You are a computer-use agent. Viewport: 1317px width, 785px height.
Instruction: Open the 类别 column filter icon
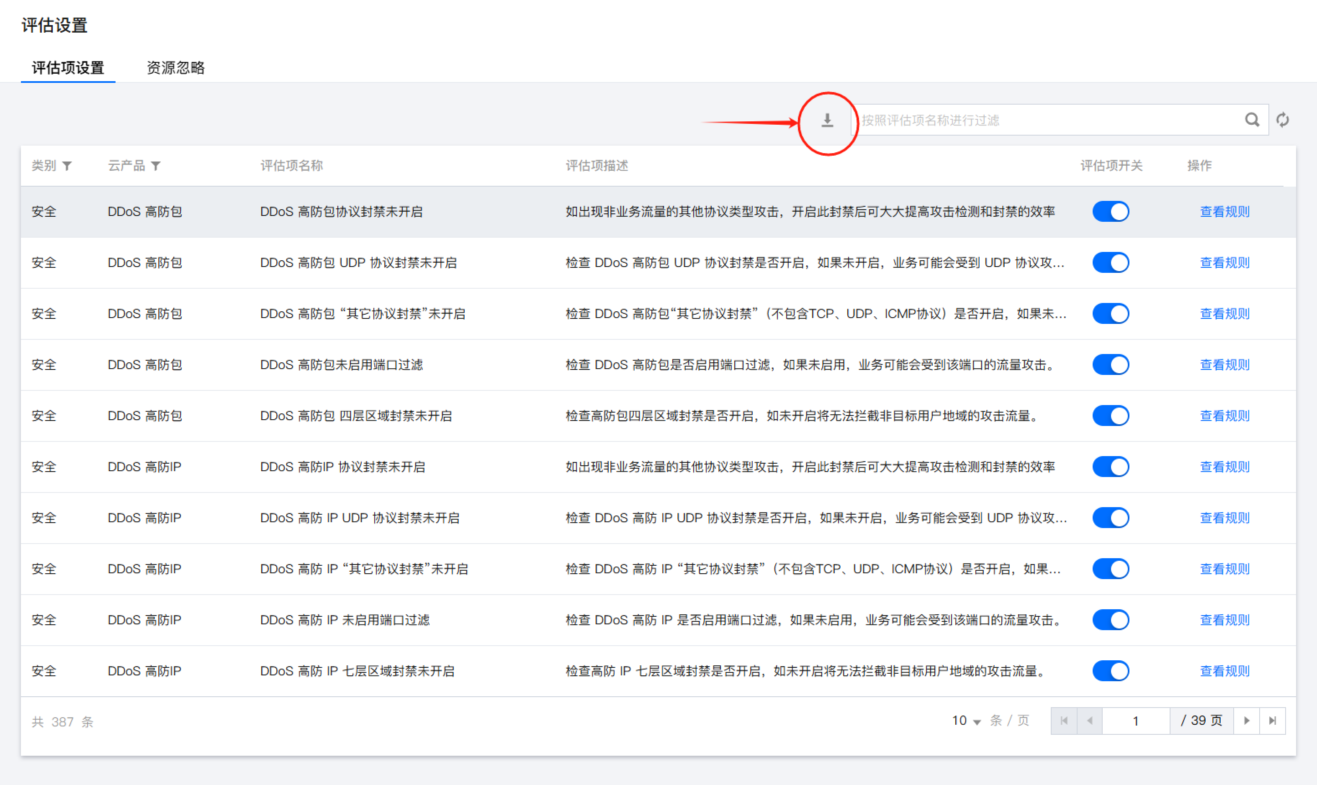click(x=67, y=166)
